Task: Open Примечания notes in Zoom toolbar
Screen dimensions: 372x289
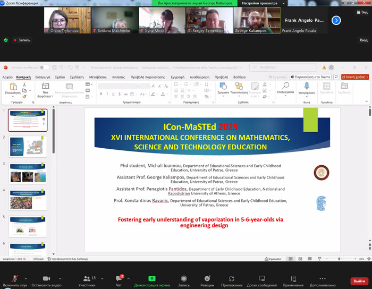Action: tap(293, 278)
